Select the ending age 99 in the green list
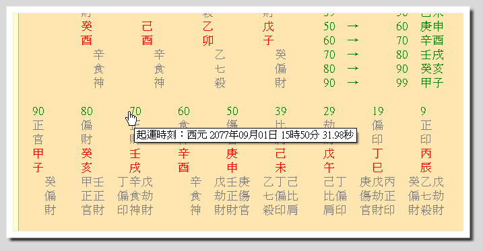Screen dimensions: 483x251 (402, 83)
